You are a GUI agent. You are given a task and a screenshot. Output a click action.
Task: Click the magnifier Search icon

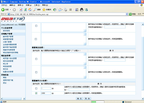(x=35, y=10)
